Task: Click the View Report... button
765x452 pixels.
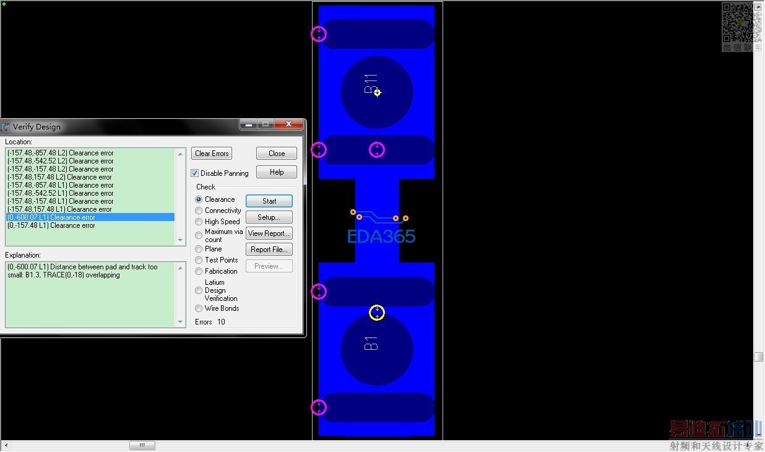Action: coord(269,233)
